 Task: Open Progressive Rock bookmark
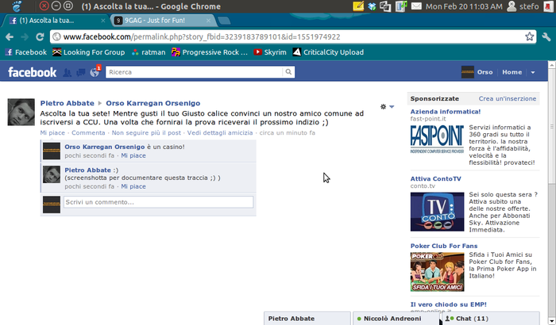[x=210, y=52]
